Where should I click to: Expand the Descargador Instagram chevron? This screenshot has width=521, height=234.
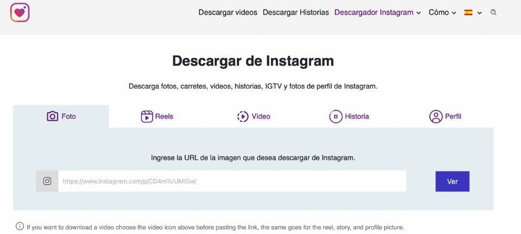[419, 13]
